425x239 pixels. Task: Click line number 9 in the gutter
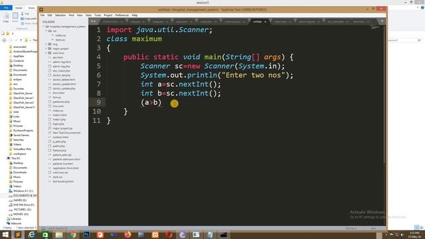click(x=98, y=102)
